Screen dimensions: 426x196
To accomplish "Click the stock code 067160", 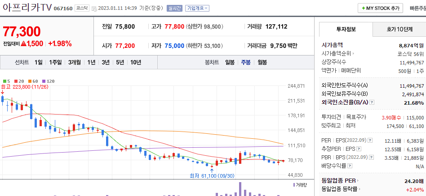I will point(63,9).
